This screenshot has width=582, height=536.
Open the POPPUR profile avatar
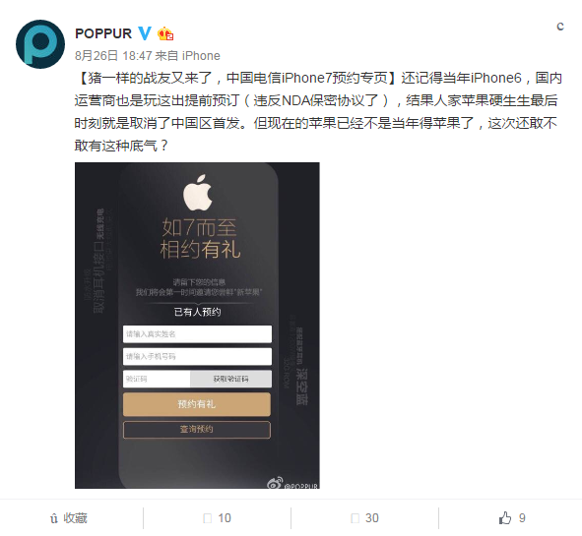point(40,44)
